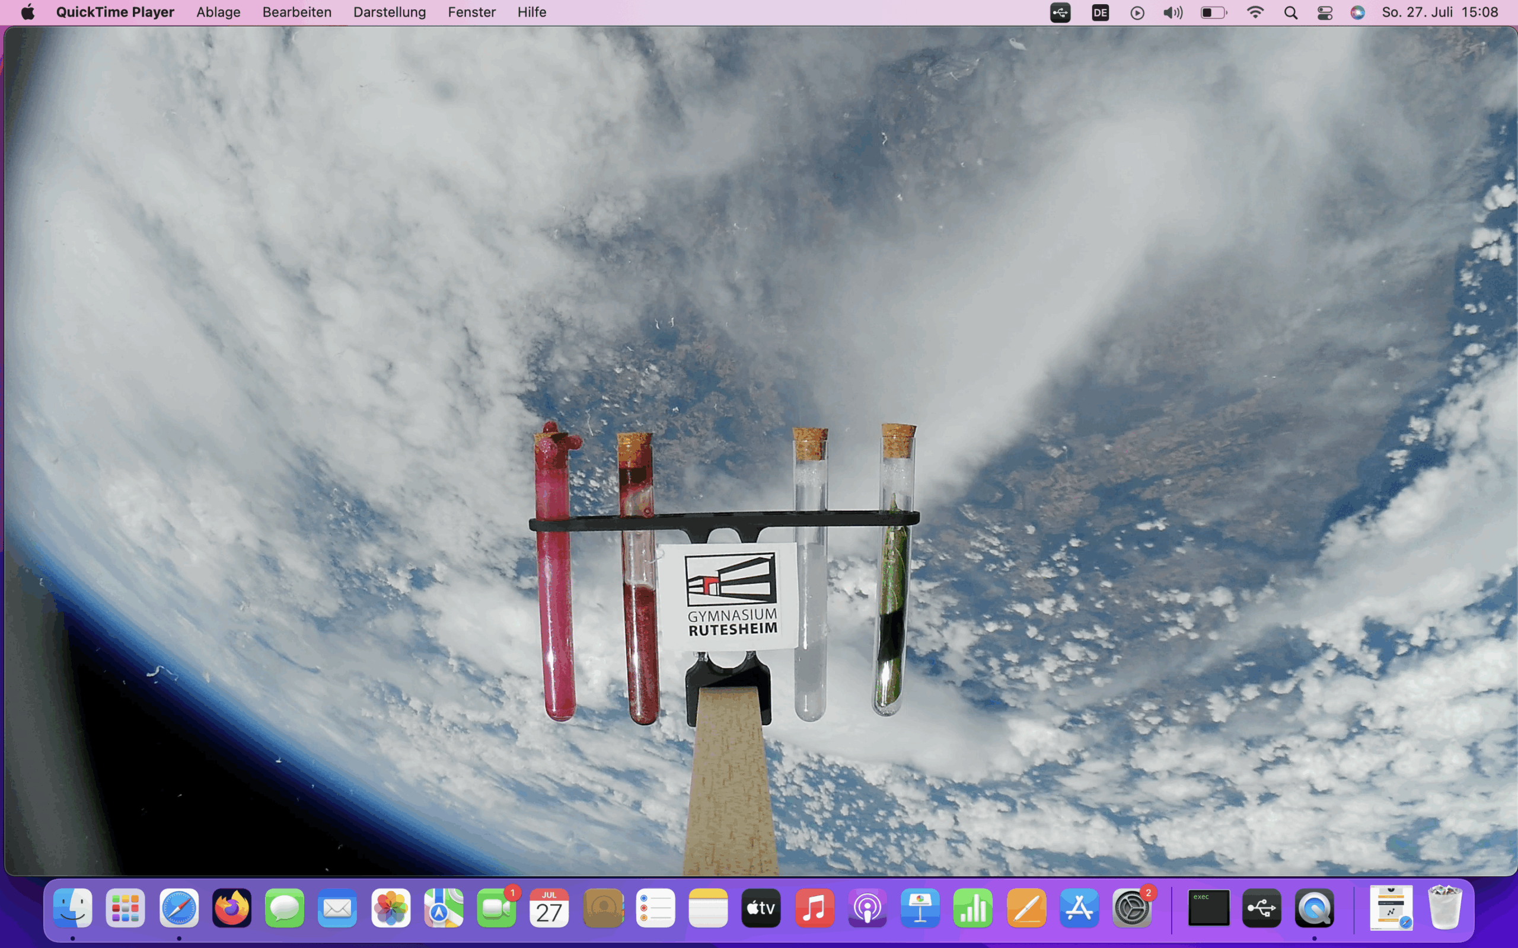This screenshot has height=948, width=1518.
Task: Expand the volume menu bar item
Action: [x=1172, y=12]
